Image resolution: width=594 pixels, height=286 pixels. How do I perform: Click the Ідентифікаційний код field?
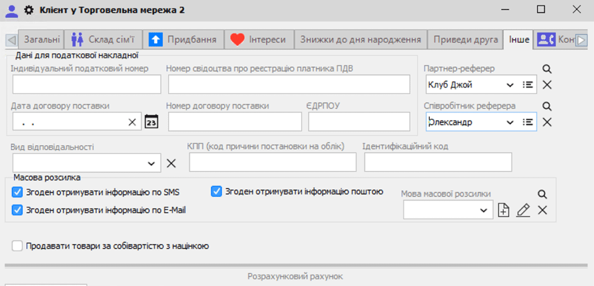pos(439,162)
